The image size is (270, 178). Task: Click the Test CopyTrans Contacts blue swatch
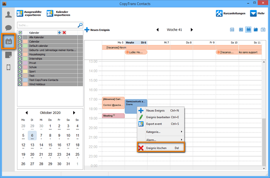(25, 80)
